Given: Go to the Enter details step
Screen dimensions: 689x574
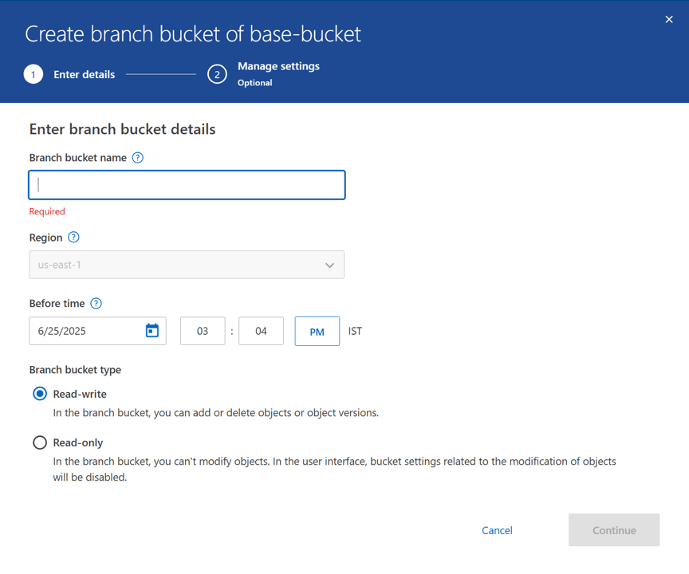Looking at the screenshot, I should (84, 75).
